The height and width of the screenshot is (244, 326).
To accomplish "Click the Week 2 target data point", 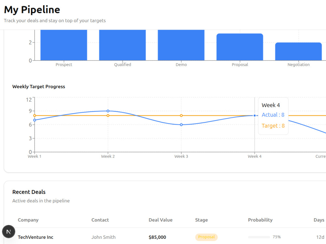I will [108, 116].
